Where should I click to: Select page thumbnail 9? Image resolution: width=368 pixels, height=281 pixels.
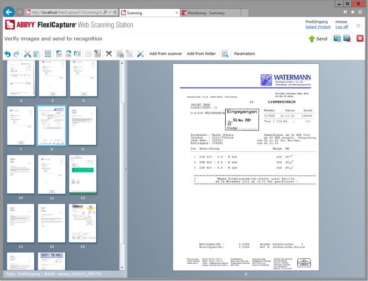tap(82, 126)
